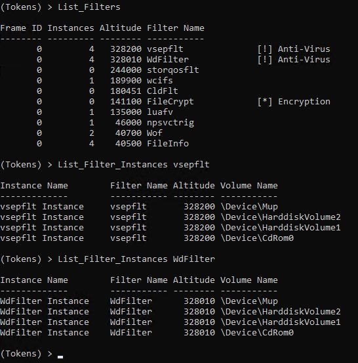This screenshot has height=363, width=358.
Task: Click altitude 180451 for CldFlt
Action: pos(126,91)
